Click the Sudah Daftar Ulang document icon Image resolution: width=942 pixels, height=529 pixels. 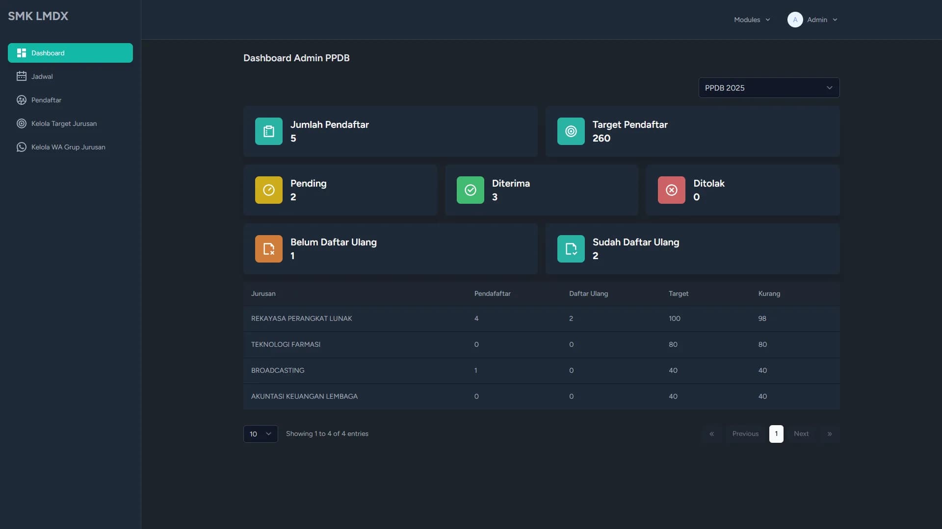click(x=571, y=249)
